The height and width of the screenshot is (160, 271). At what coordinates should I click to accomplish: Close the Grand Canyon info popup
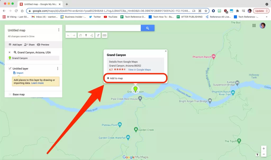click(166, 51)
